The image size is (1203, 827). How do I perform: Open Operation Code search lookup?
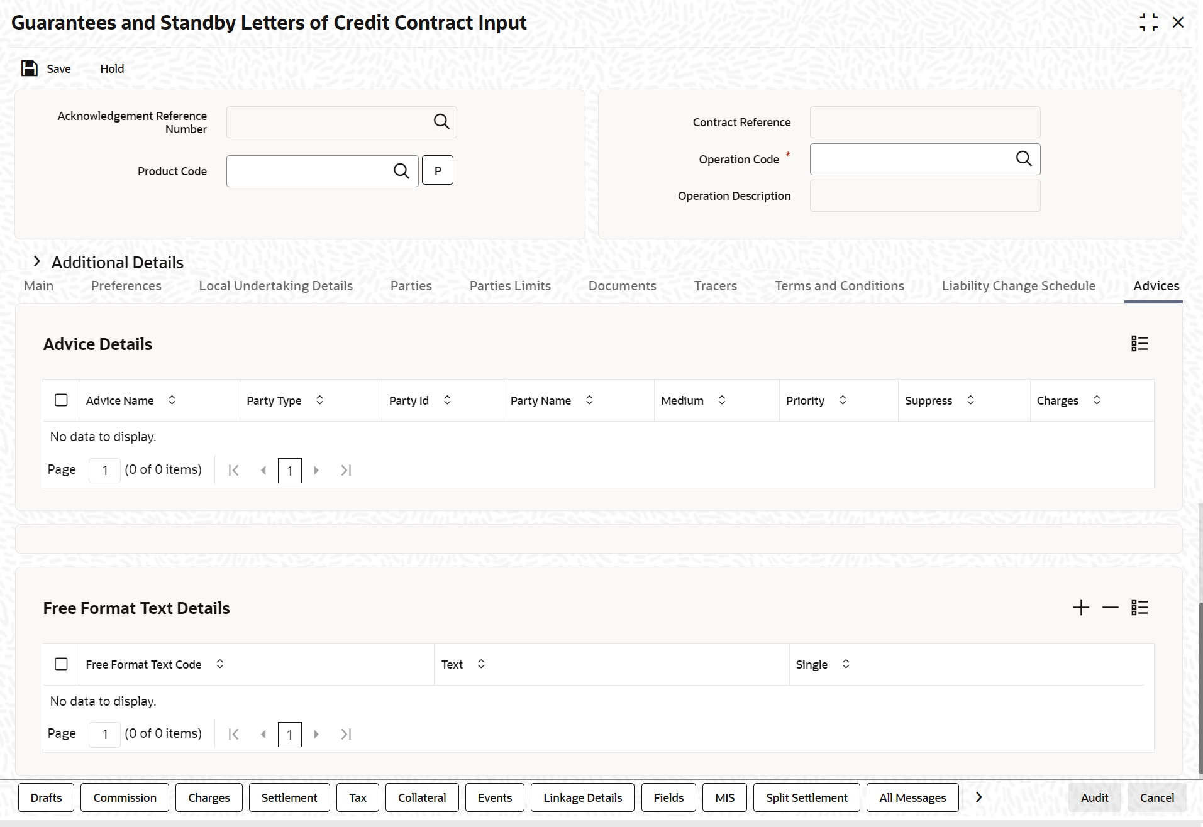pos(1024,159)
